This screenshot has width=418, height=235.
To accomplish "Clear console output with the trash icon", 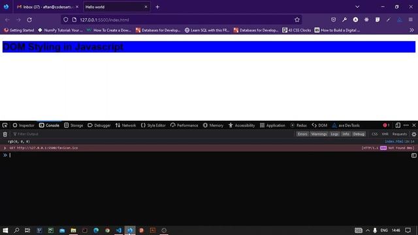I will pyautogui.click(x=5, y=134).
